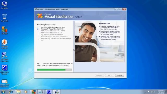Switch to the Visual Studio setup taskbar item
Viewport: 167px width, 94px height.
click(x=57, y=92)
